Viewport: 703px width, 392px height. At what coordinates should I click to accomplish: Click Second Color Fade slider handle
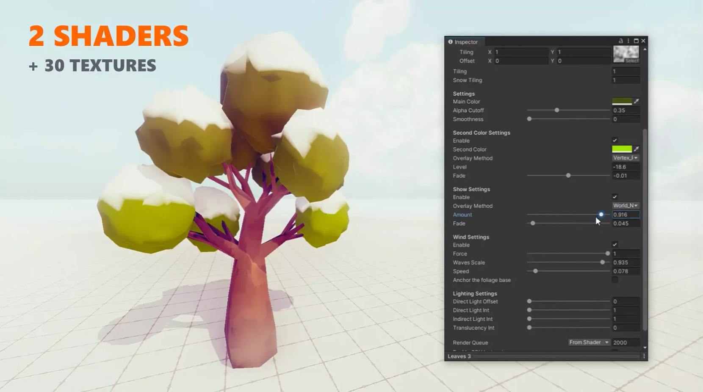[x=568, y=175]
